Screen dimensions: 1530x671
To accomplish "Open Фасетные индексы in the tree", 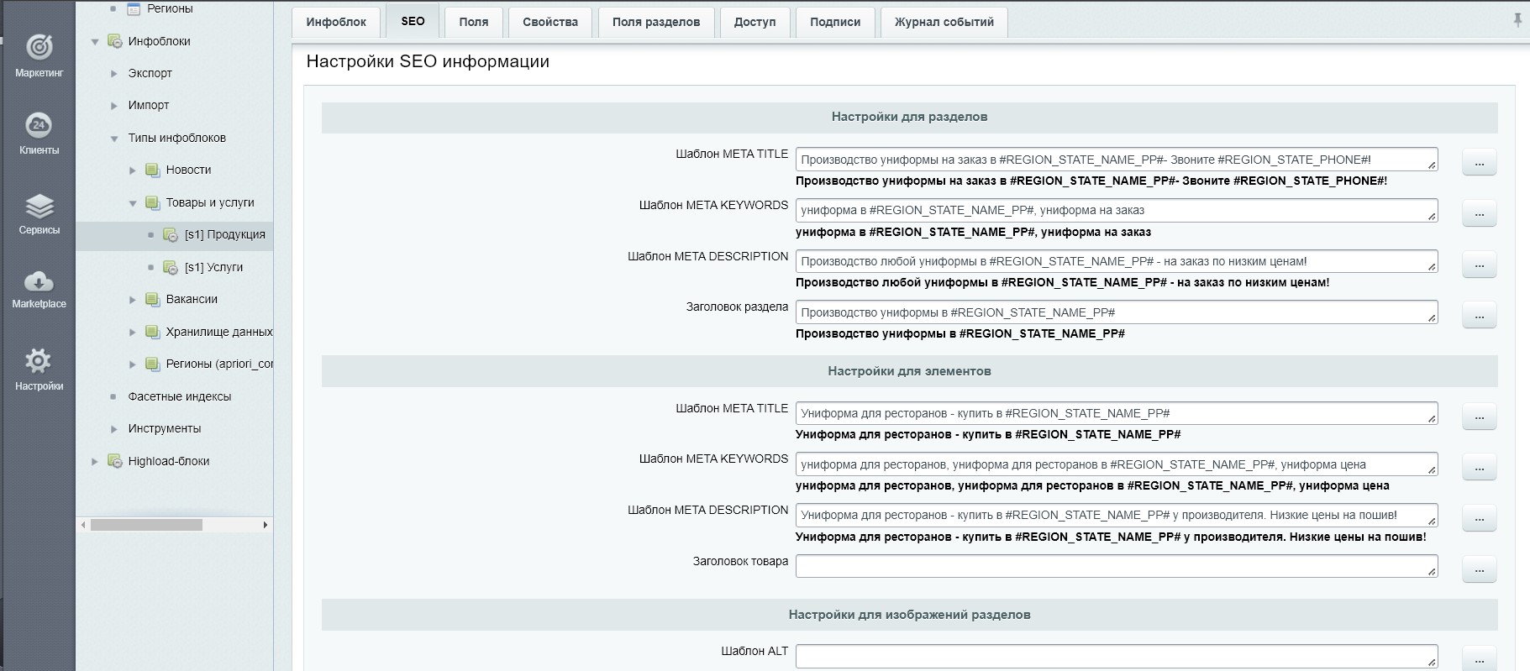I will pos(179,396).
